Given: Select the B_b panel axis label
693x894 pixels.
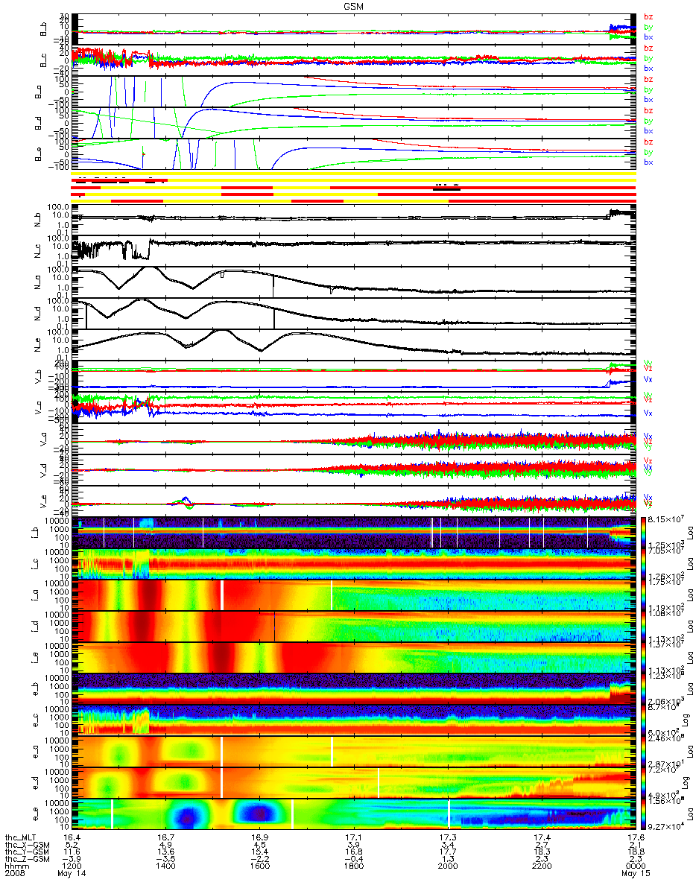Looking at the screenshot, I should (x=42, y=29).
